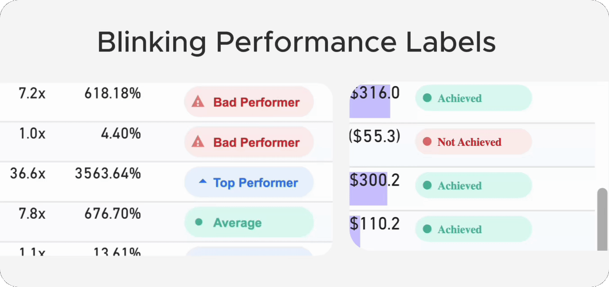Image resolution: width=609 pixels, height=287 pixels.
Task: Select the 36.6x multiplier cell
Action: (28, 174)
